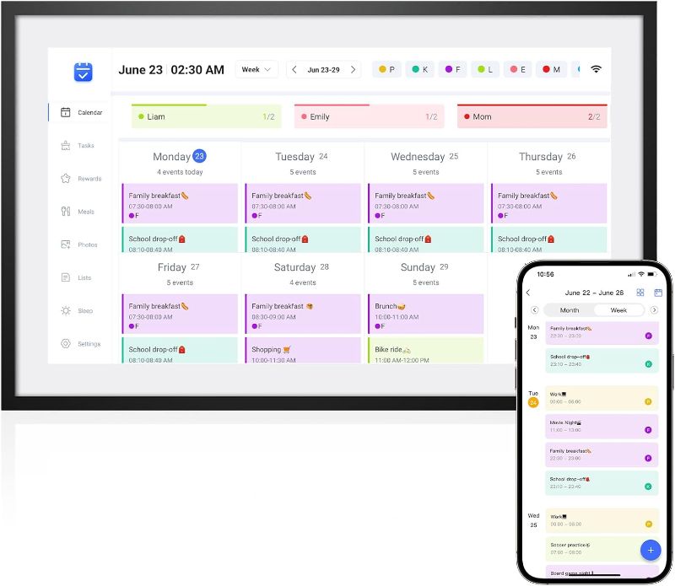Open Emily's task progress card

pyautogui.click(x=369, y=116)
